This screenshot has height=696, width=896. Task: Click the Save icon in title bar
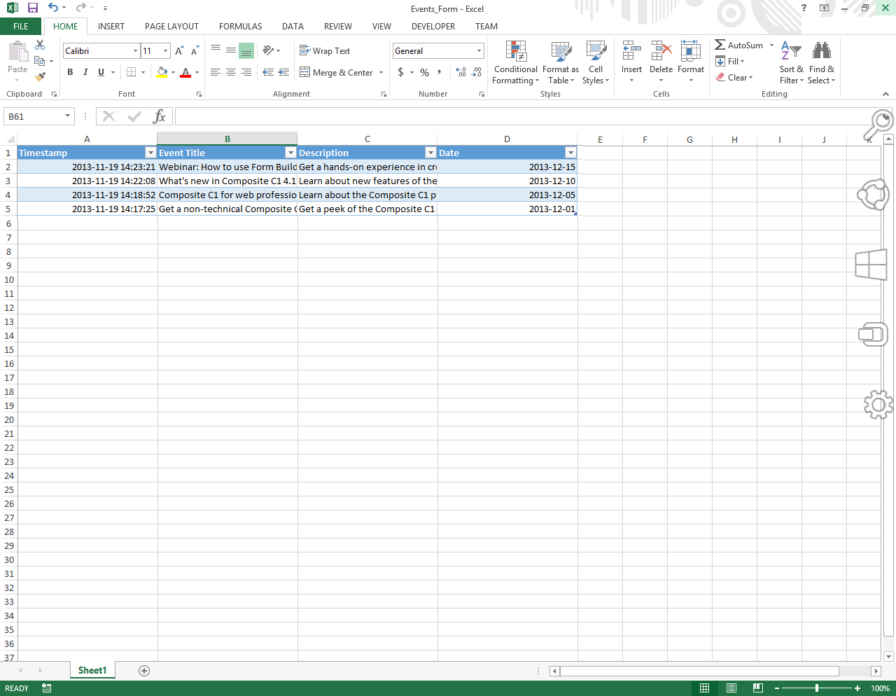click(33, 8)
